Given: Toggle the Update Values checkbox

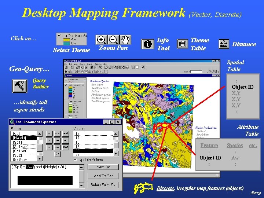Looking at the screenshot, I should tap(75, 159).
